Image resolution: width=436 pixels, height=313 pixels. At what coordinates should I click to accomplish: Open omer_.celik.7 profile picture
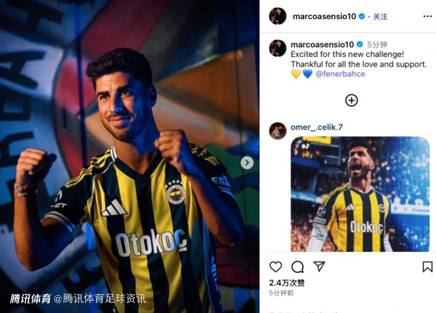tap(277, 131)
